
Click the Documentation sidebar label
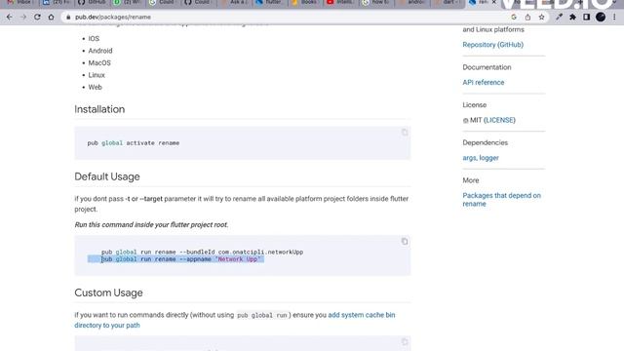point(487,67)
